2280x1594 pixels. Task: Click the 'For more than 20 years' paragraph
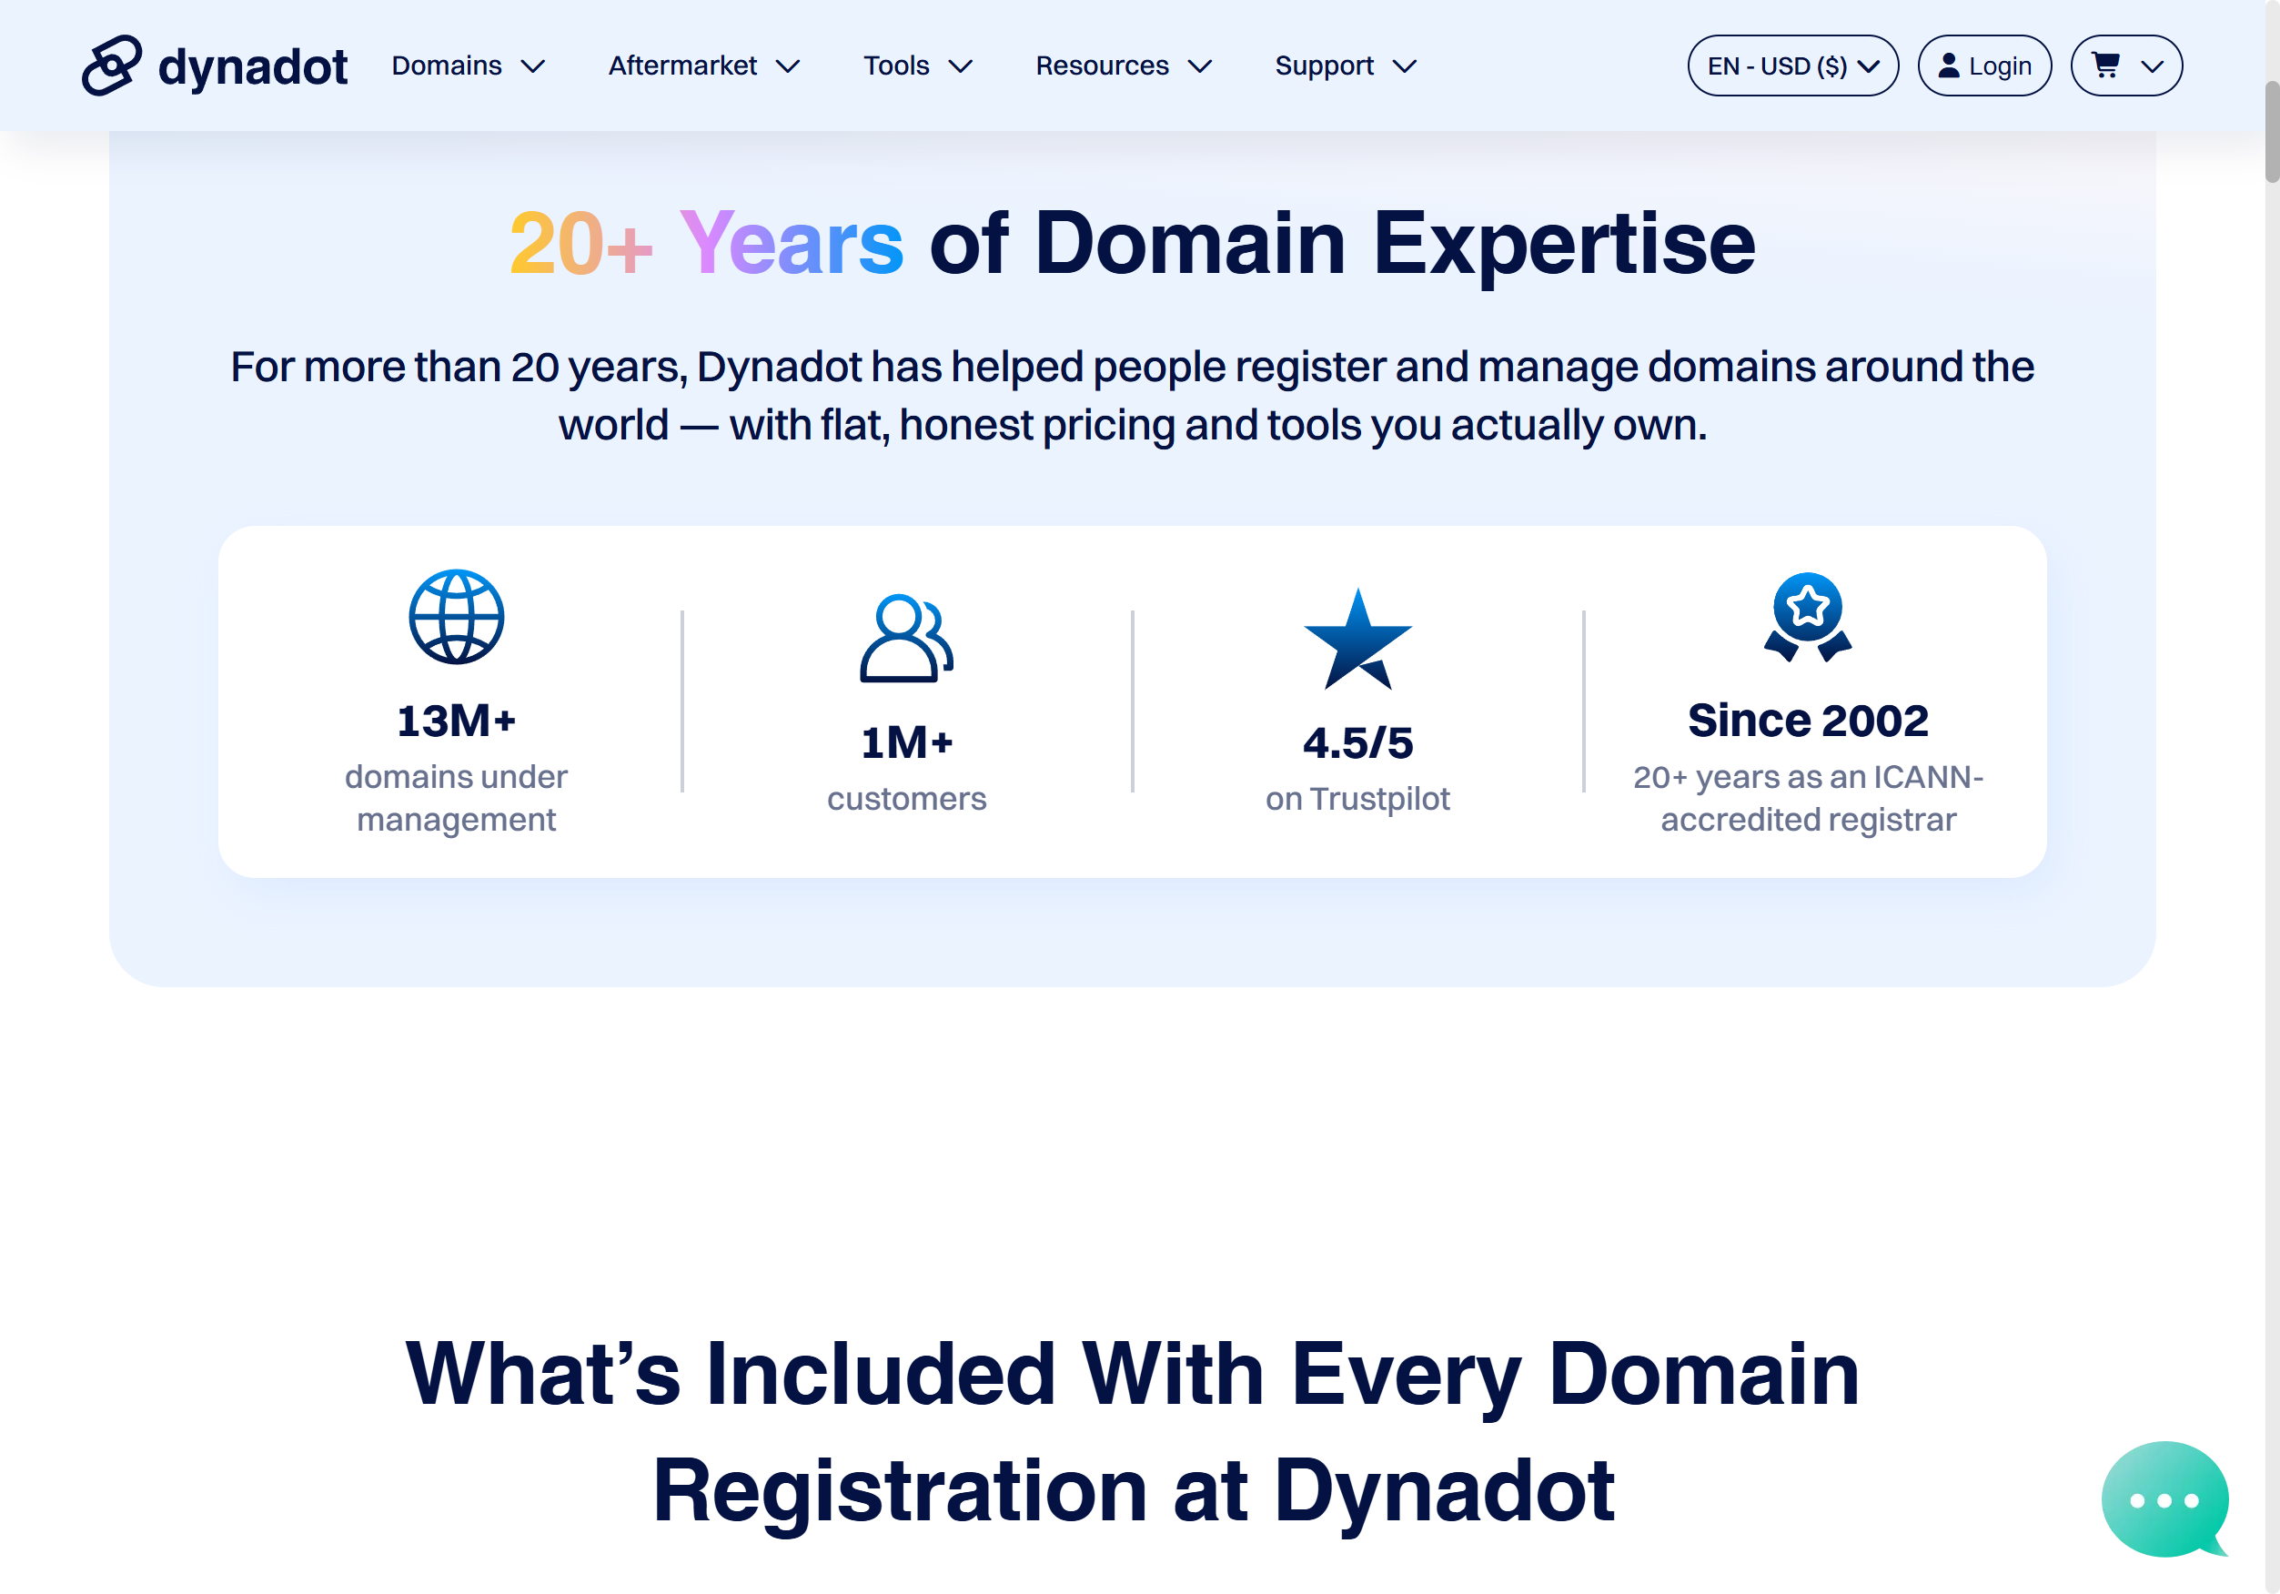(x=1132, y=395)
